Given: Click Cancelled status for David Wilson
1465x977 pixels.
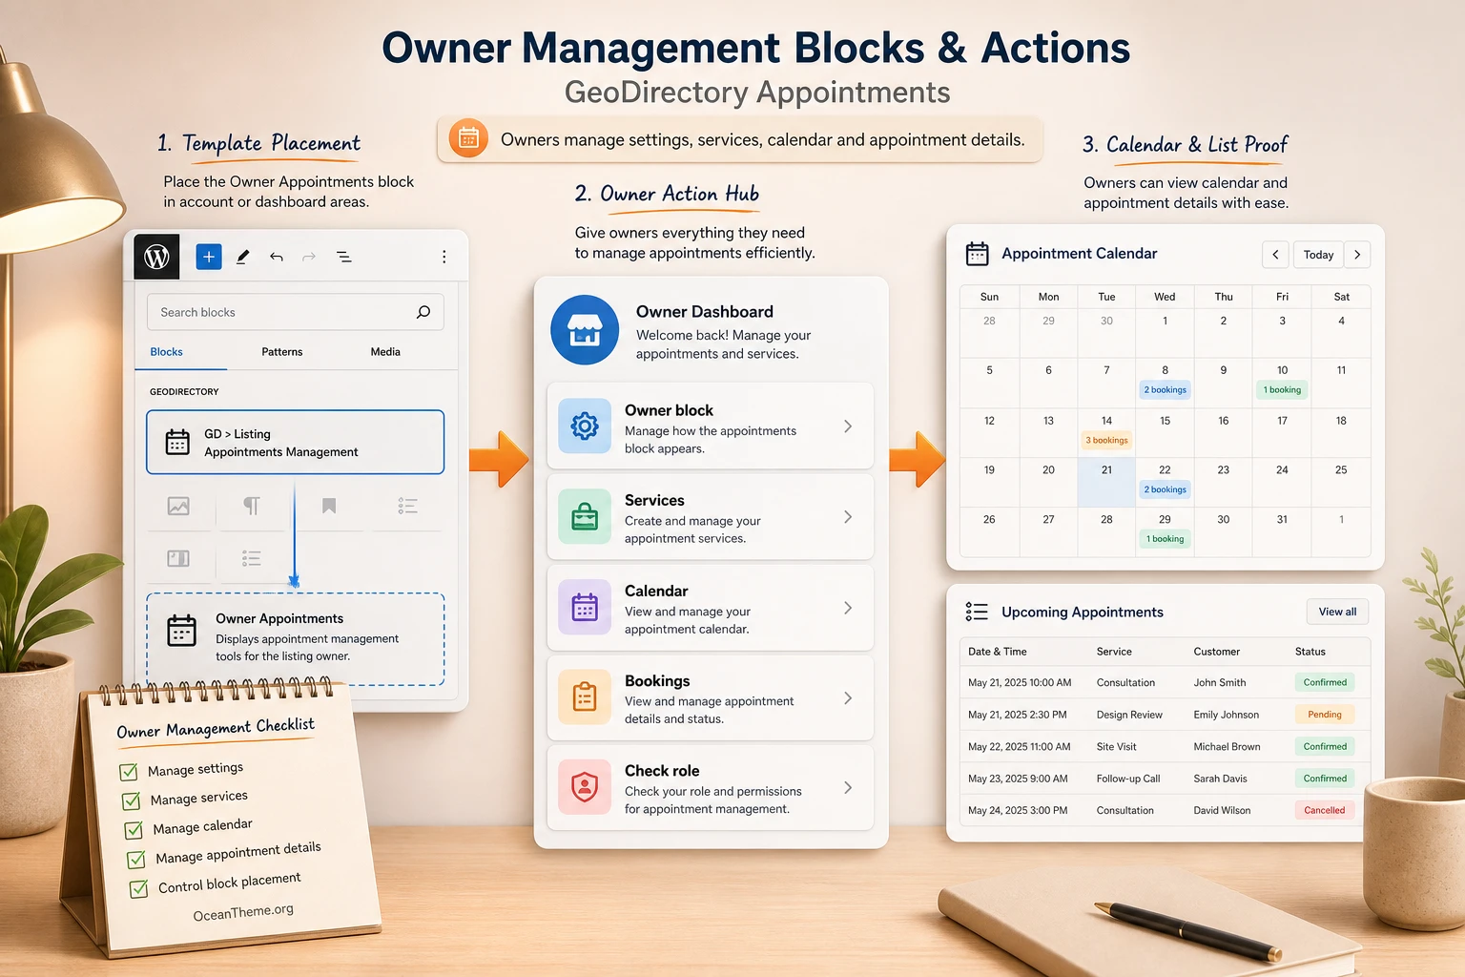Looking at the screenshot, I should [x=1325, y=811].
